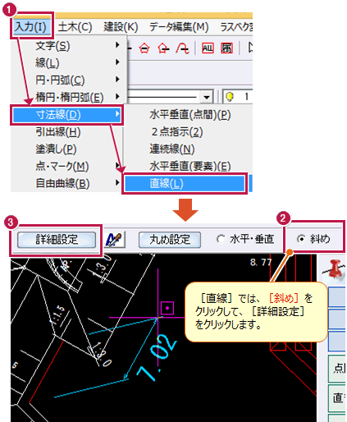Choose 水平垂直(点間)(P) menu entry
347x422 pixels.
190,115
